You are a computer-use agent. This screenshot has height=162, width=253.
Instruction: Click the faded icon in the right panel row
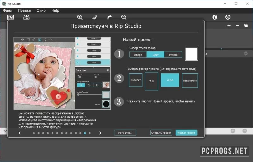tap(246, 53)
